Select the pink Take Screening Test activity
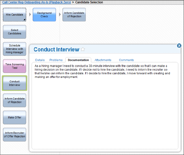Image resolution: width=184 pixels, height=155 pixels. coord(15,66)
